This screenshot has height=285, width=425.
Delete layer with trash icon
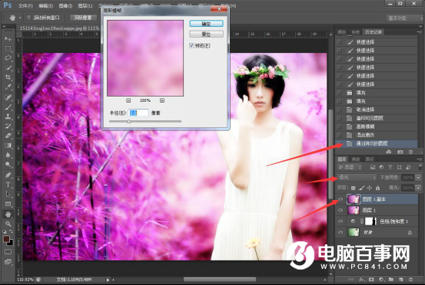click(410, 280)
